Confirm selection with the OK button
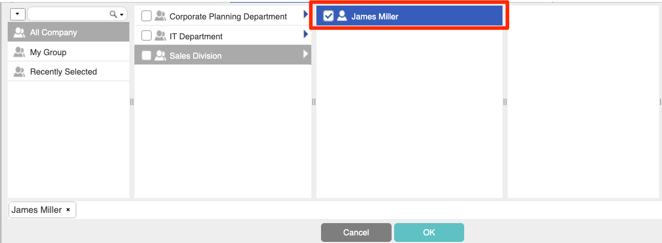662x243 pixels. [x=429, y=232]
